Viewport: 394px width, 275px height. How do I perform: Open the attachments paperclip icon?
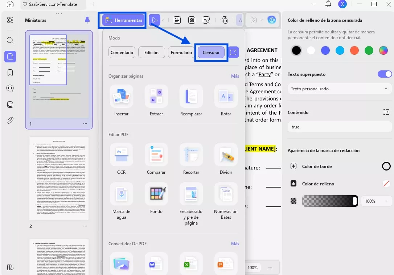(x=10, y=120)
